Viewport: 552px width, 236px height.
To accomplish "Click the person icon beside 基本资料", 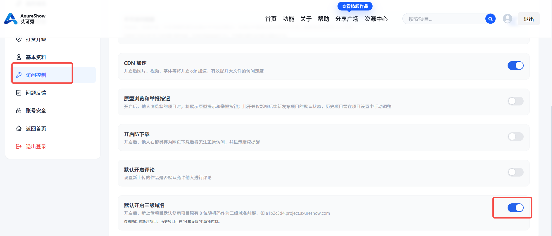I will pyautogui.click(x=19, y=57).
